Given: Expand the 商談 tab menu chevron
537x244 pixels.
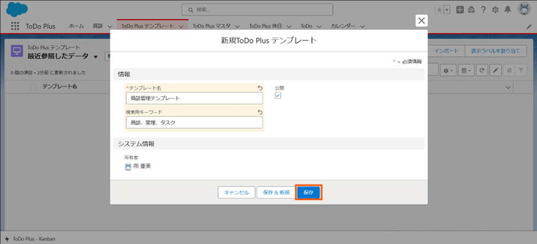Looking at the screenshot, I should pyautogui.click(x=110, y=26).
